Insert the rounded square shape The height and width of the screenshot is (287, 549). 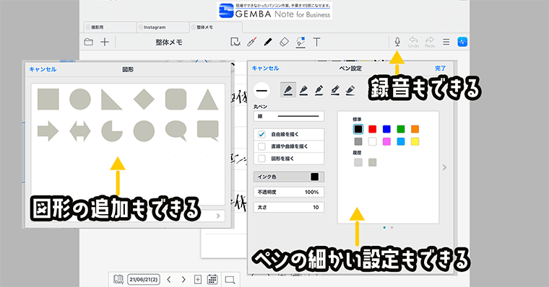point(176,100)
